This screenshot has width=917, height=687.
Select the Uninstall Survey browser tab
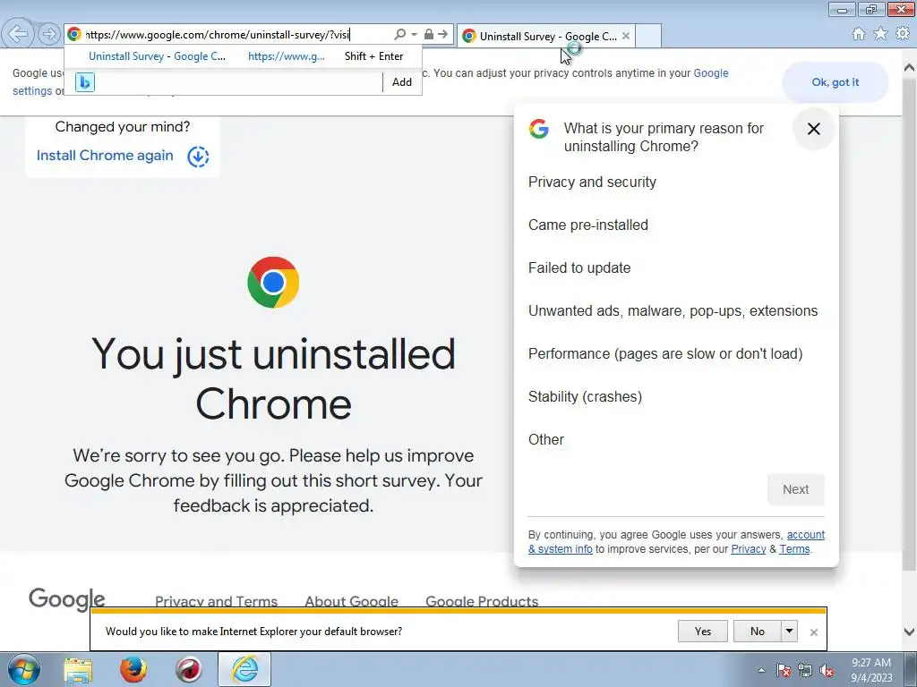click(x=546, y=36)
